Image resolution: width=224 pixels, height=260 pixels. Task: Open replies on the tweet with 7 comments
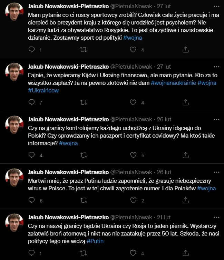[x=31, y=102]
